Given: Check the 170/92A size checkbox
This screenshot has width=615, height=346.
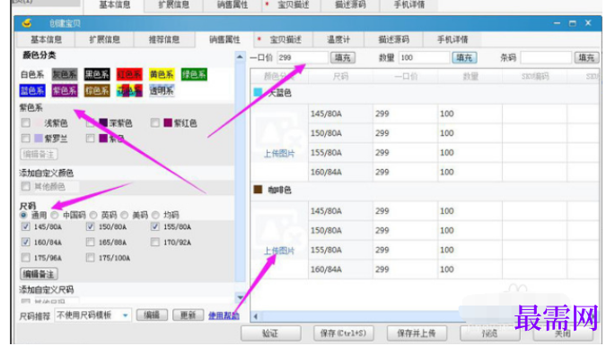Looking at the screenshot, I should [x=155, y=242].
